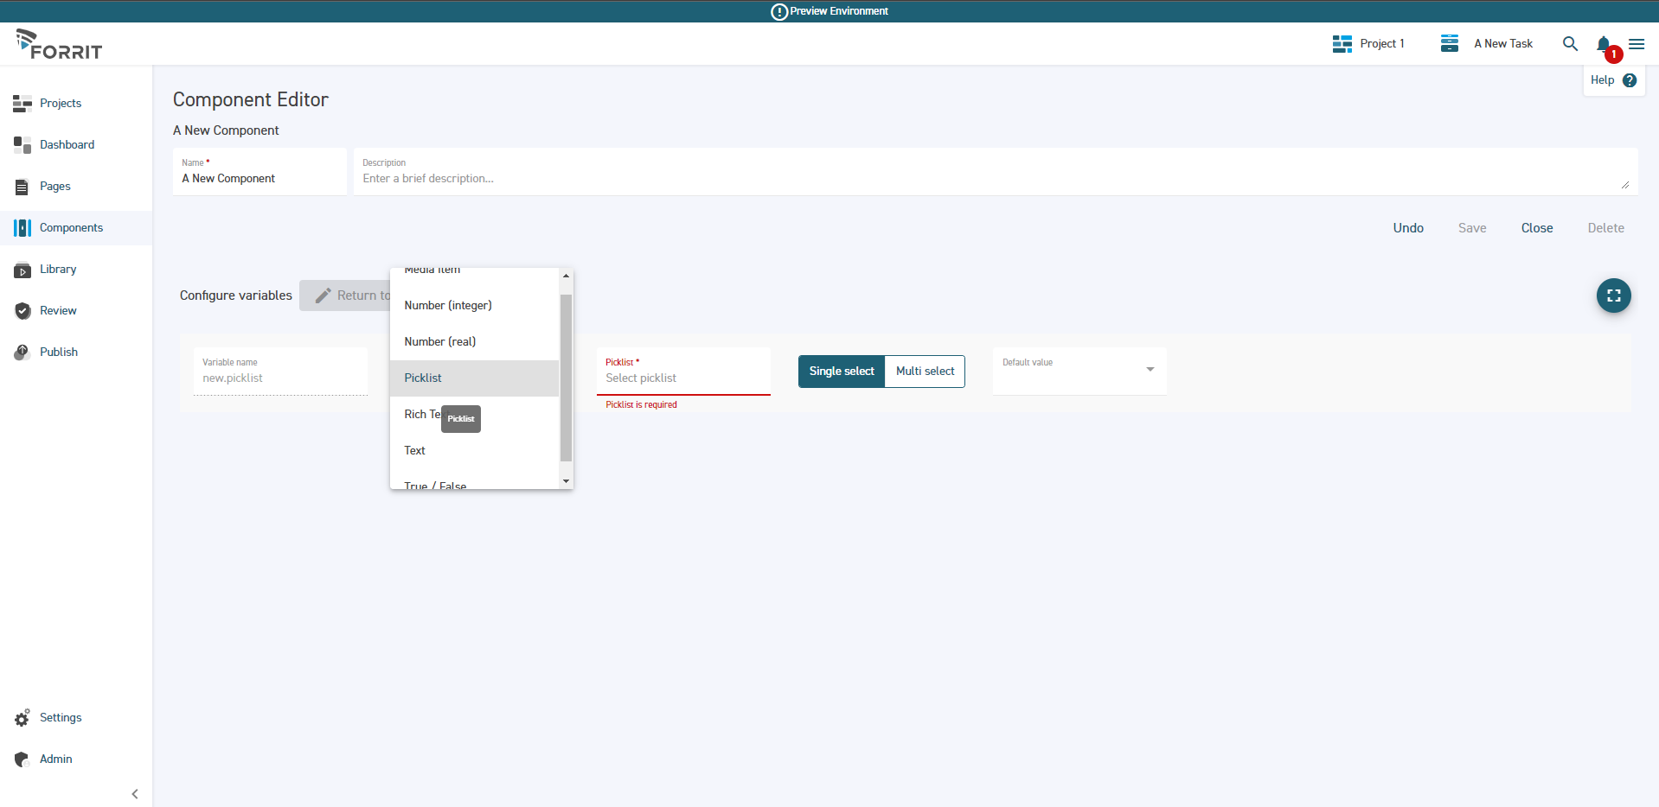Image resolution: width=1659 pixels, height=807 pixels.
Task: Expand the Default value dropdown
Action: [1150, 370]
